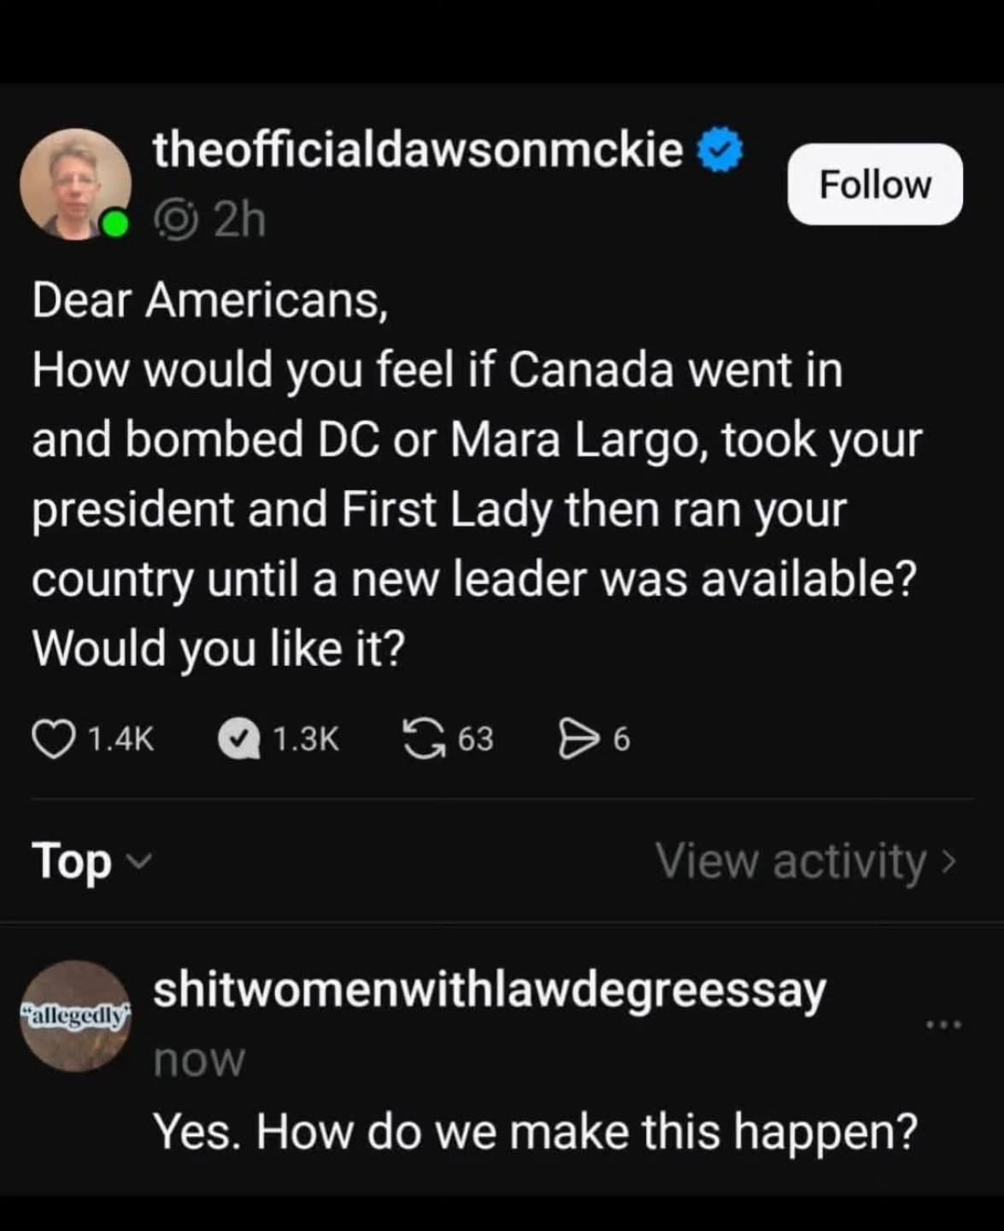
Task: Open theofficialdawsonmckie profile picture
Action: (75, 184)
